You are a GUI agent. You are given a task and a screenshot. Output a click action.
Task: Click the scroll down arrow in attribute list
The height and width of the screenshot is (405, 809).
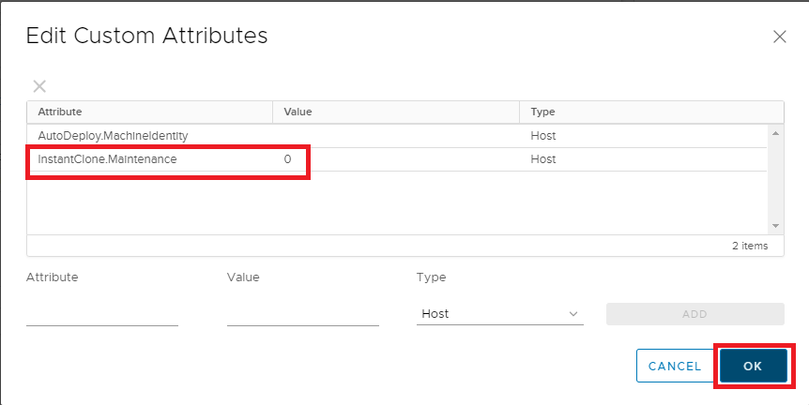[x=775, y=226]
